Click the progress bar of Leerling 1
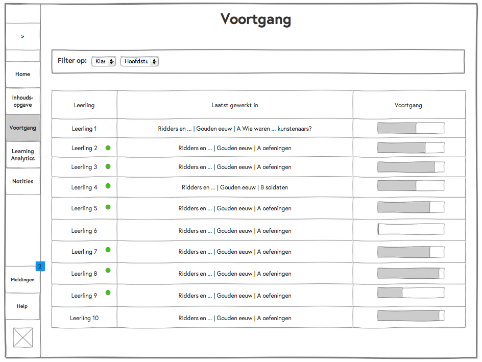 411,128
